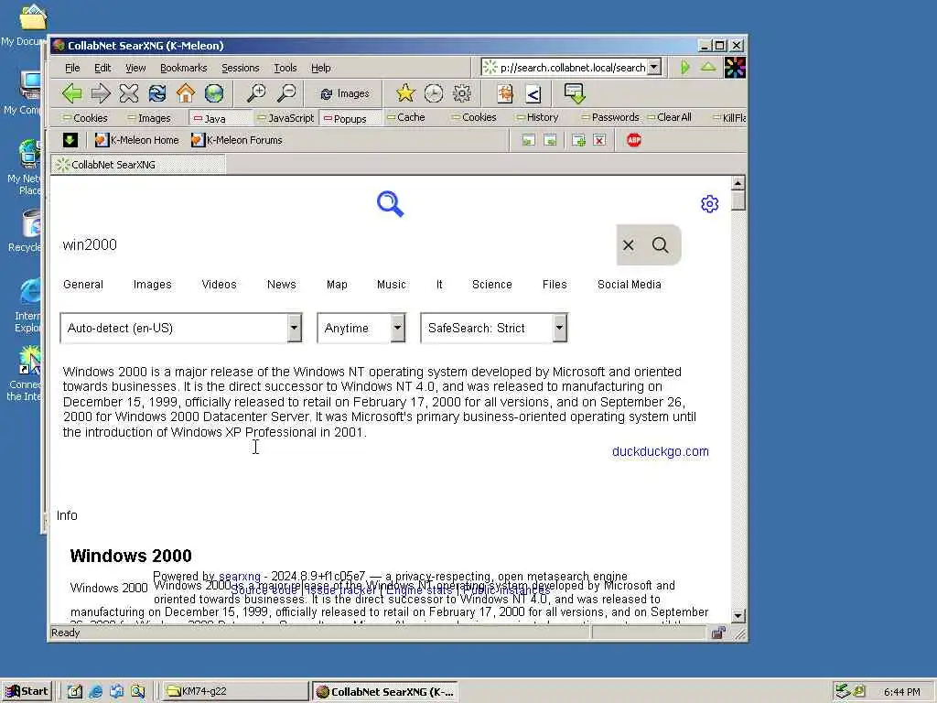Open the duckduckgo.com source link
937x703 pixels.
tap(661, 451)
